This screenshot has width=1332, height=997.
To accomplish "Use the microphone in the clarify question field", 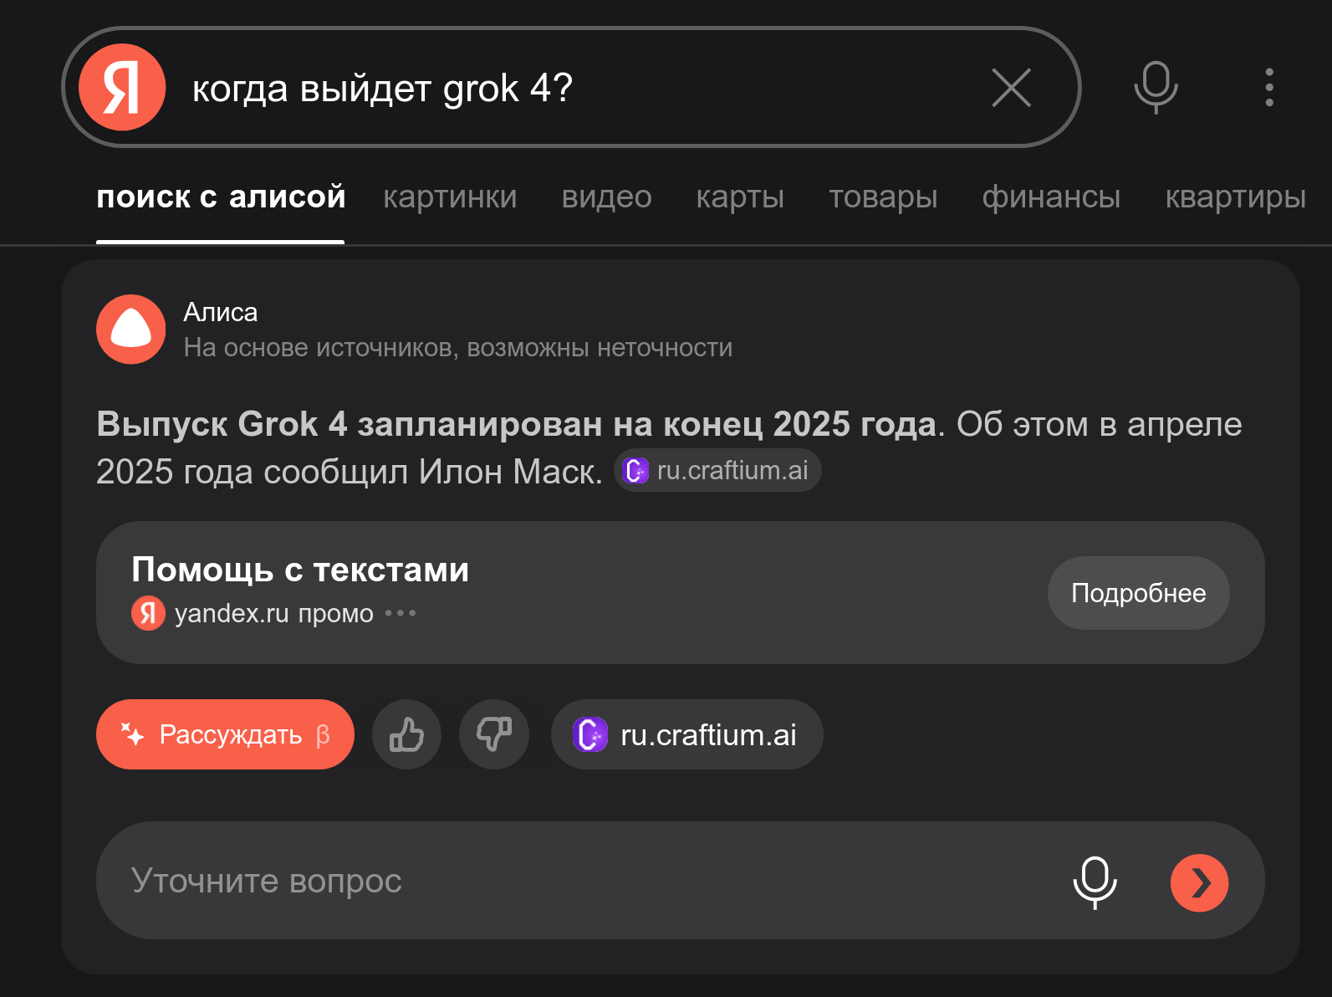I will tap(1095, 882).
